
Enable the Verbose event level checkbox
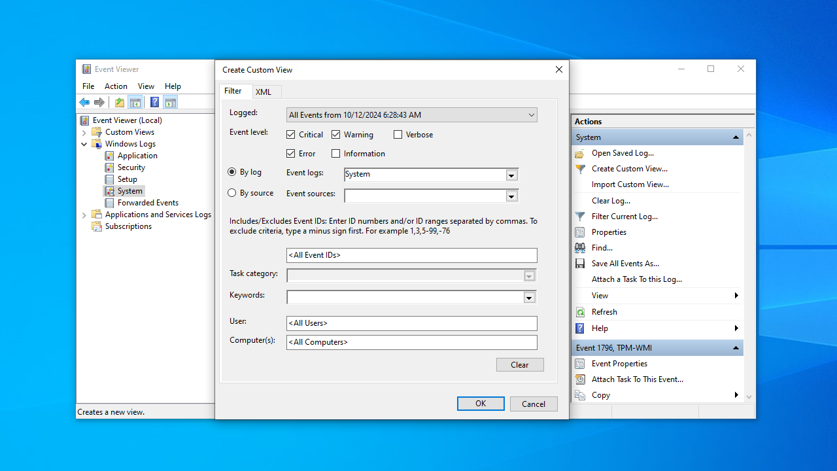pos(398,135)
